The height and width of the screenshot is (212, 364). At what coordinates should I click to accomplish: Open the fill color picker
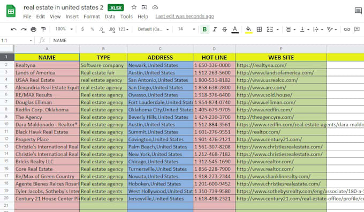click(248, 29)
